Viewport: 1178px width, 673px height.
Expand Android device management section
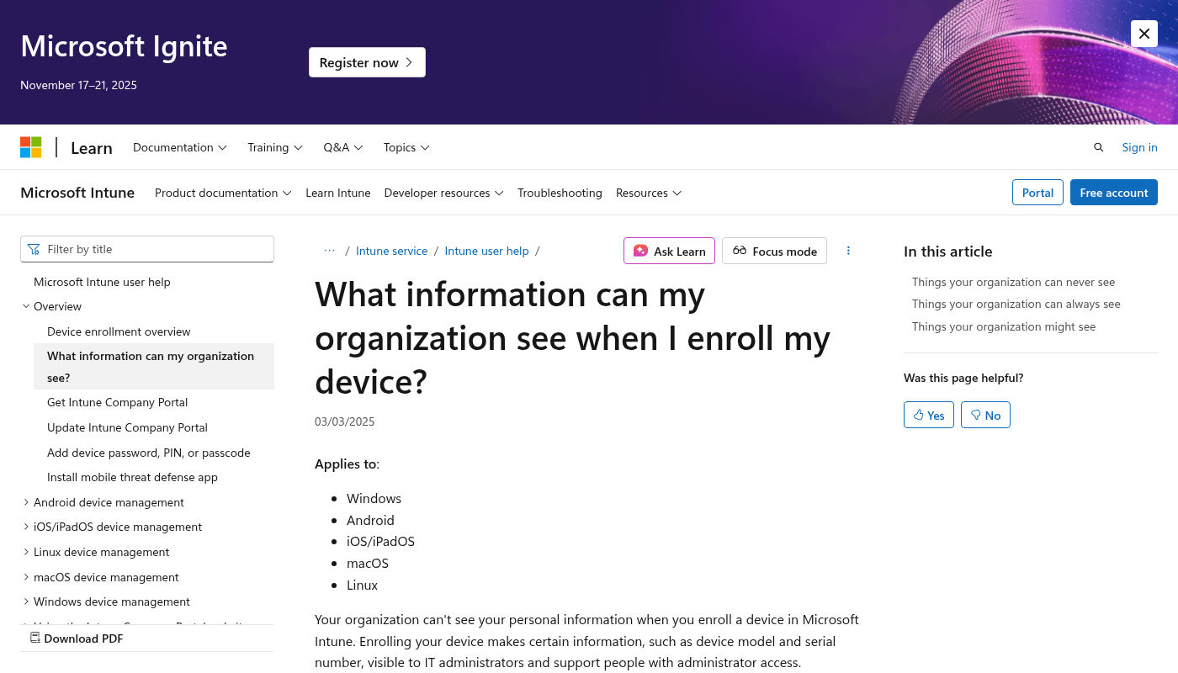coord(26,502)
